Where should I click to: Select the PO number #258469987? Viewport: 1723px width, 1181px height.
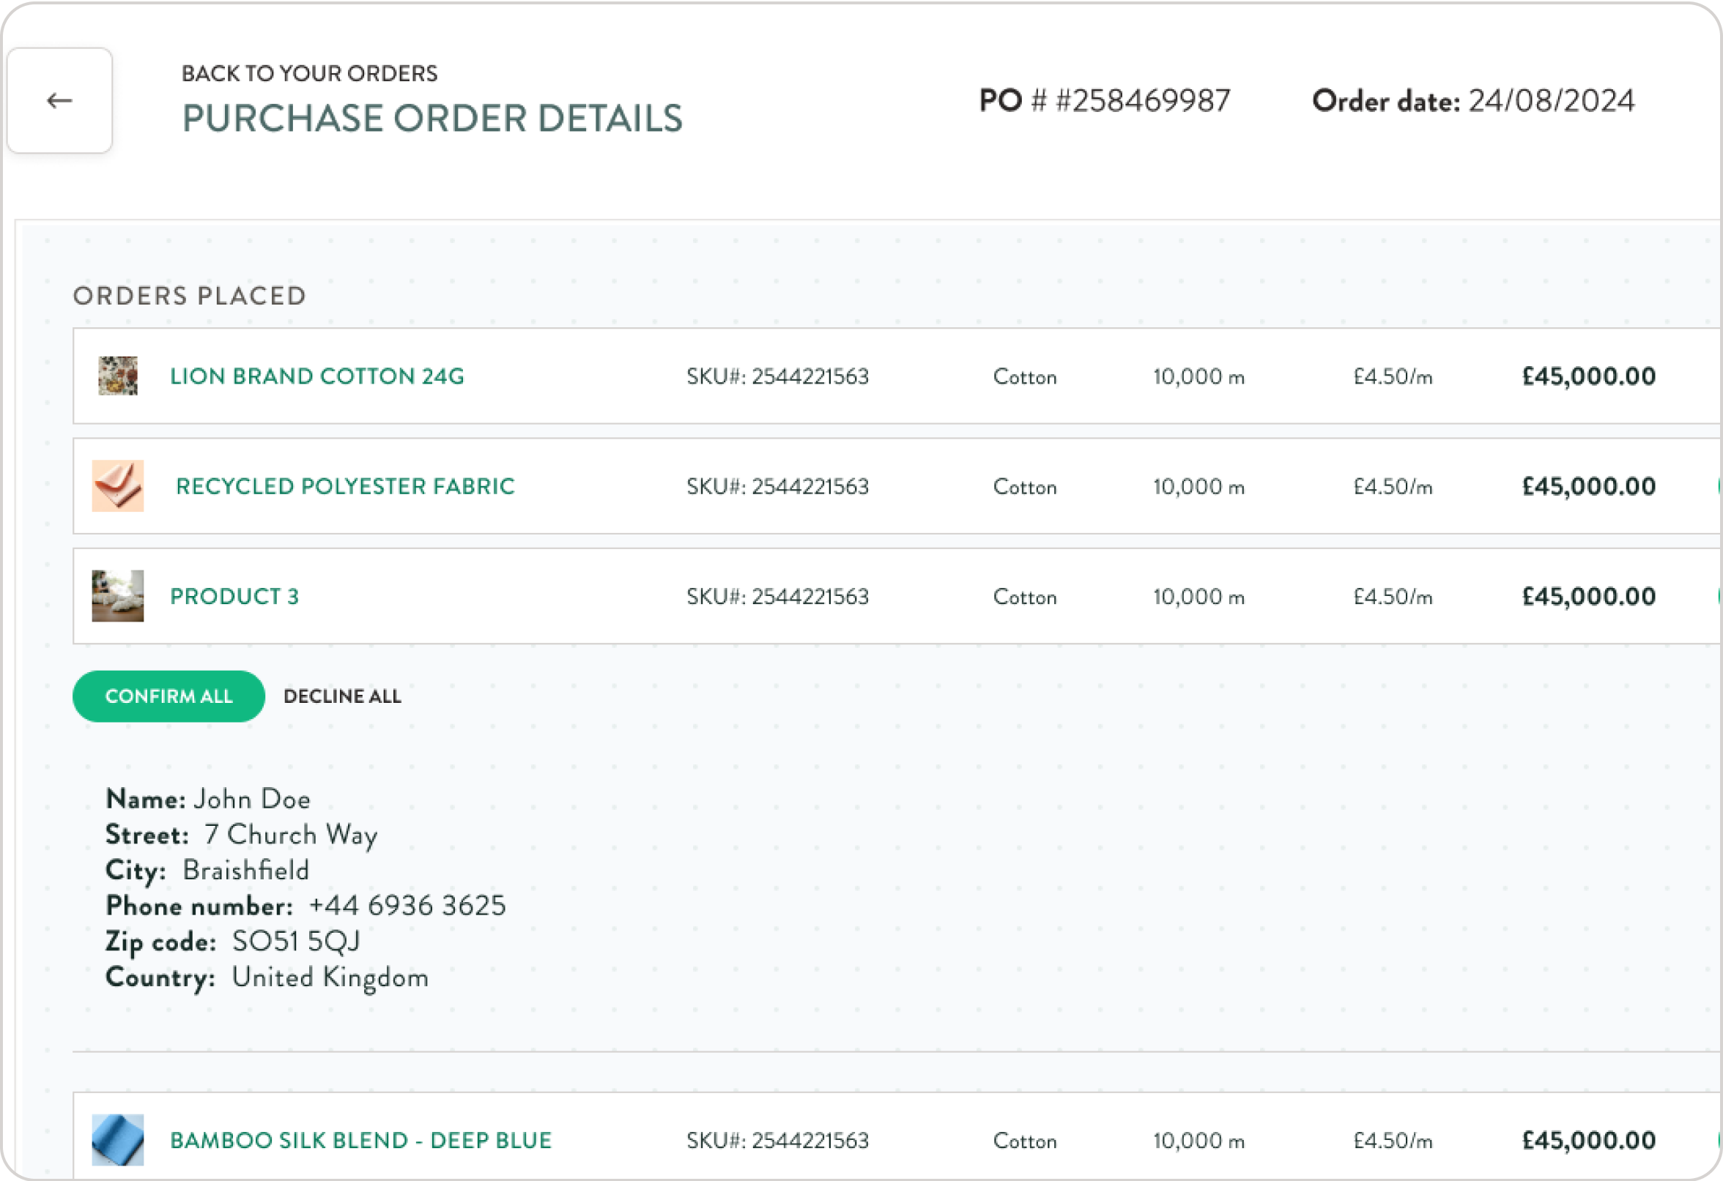coord(1144,101)
